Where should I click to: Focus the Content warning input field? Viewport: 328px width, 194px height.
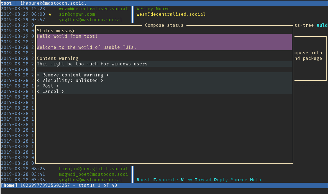click(x=164, y=64)
